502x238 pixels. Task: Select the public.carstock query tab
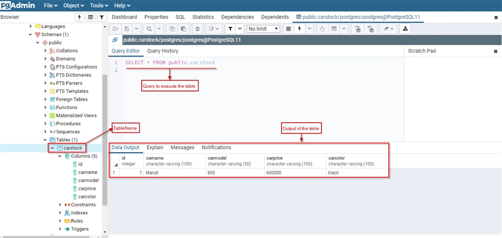pos(358,17)
